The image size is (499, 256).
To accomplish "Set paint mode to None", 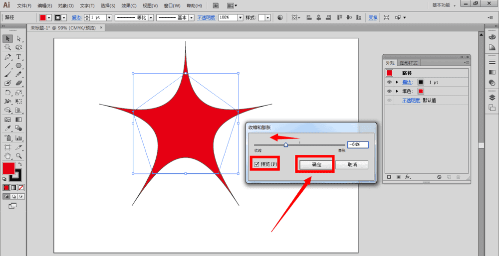I will tap(21, 188).
